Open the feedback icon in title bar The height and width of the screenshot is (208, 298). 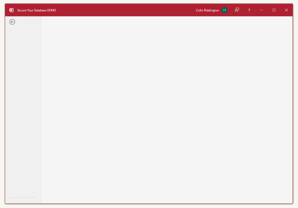(x=237, y=10)
